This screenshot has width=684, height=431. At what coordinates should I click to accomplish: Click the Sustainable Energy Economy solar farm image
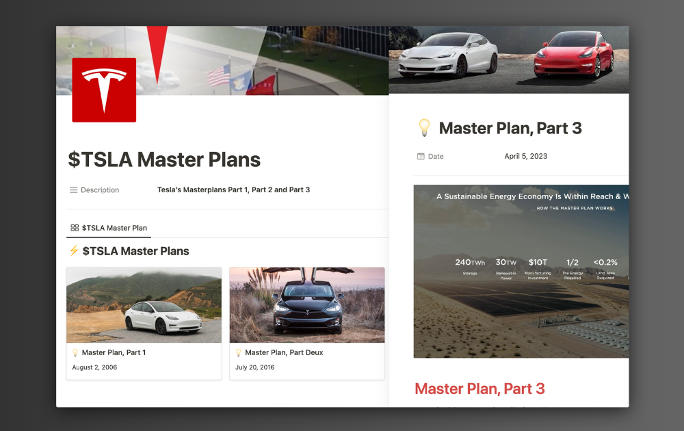(521, 272)
